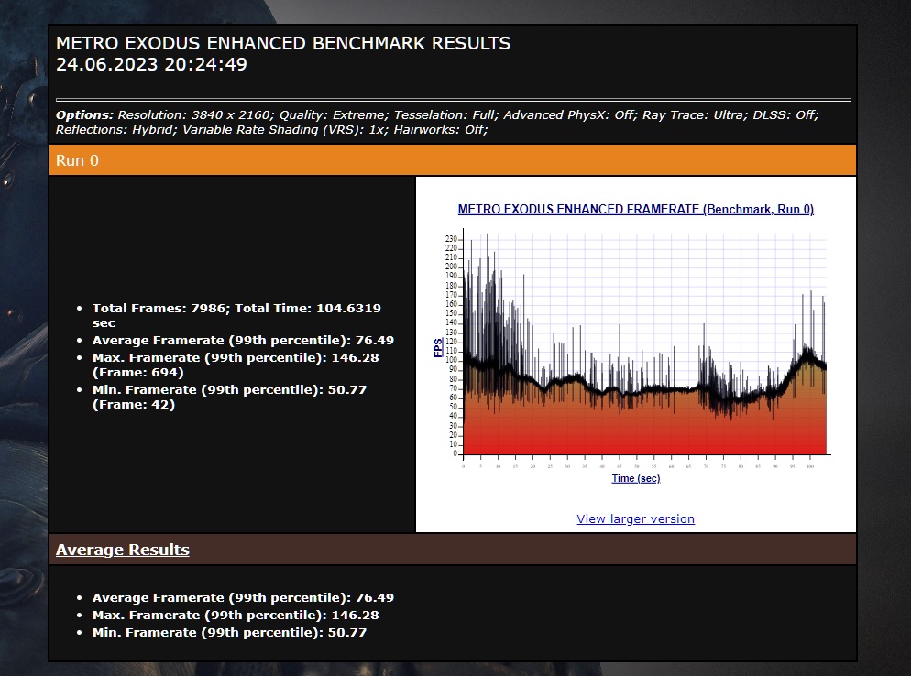This screenshot has height=676, width=911.
Task: Select the orange Run 0 header bar
Action: [452, 160]
